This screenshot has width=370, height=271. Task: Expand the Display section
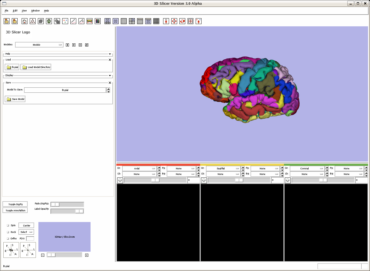110,76
